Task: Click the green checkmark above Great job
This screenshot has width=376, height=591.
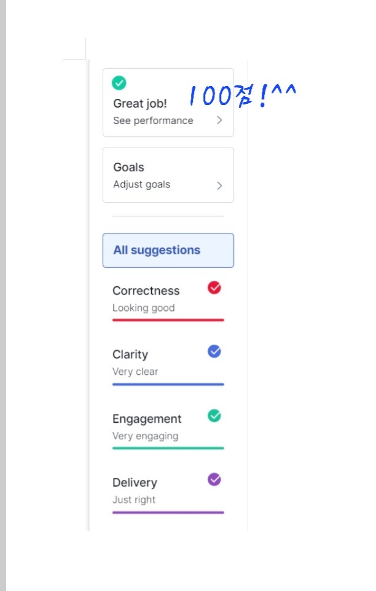Action: (x=119, y=82)
